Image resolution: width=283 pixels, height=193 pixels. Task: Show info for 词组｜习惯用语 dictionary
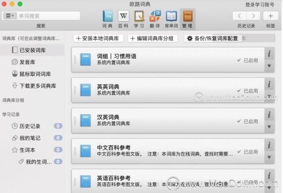[269, 54]
